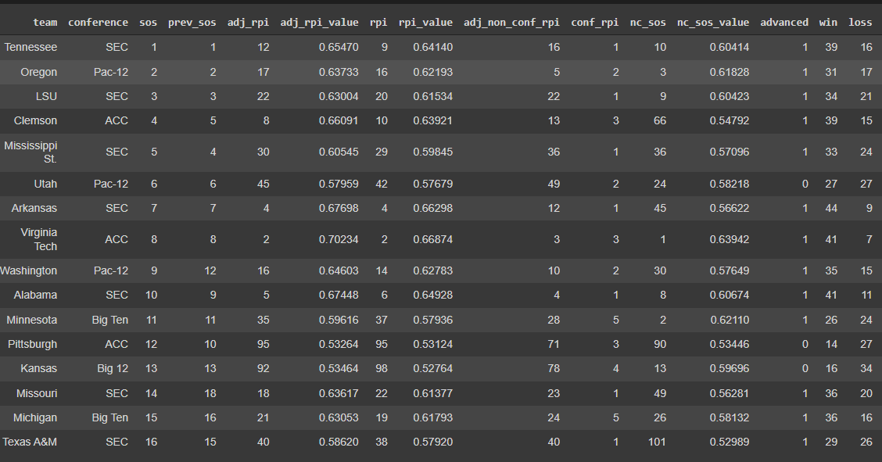Screen dimensions: 882x462
Task: Click the 'adj_non_conf_rpi' column header
Action: pyautogui.click(x=511, y=23)
